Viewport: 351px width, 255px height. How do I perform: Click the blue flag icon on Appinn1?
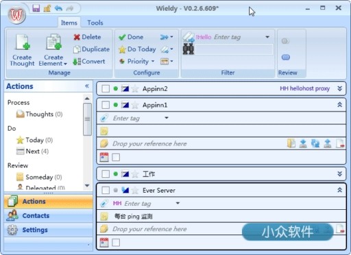(125, 105)
